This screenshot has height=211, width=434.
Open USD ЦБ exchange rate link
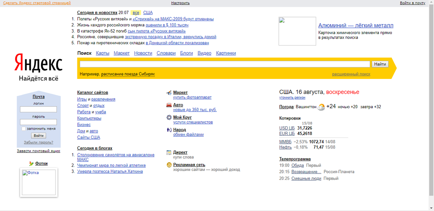(287, 128)
